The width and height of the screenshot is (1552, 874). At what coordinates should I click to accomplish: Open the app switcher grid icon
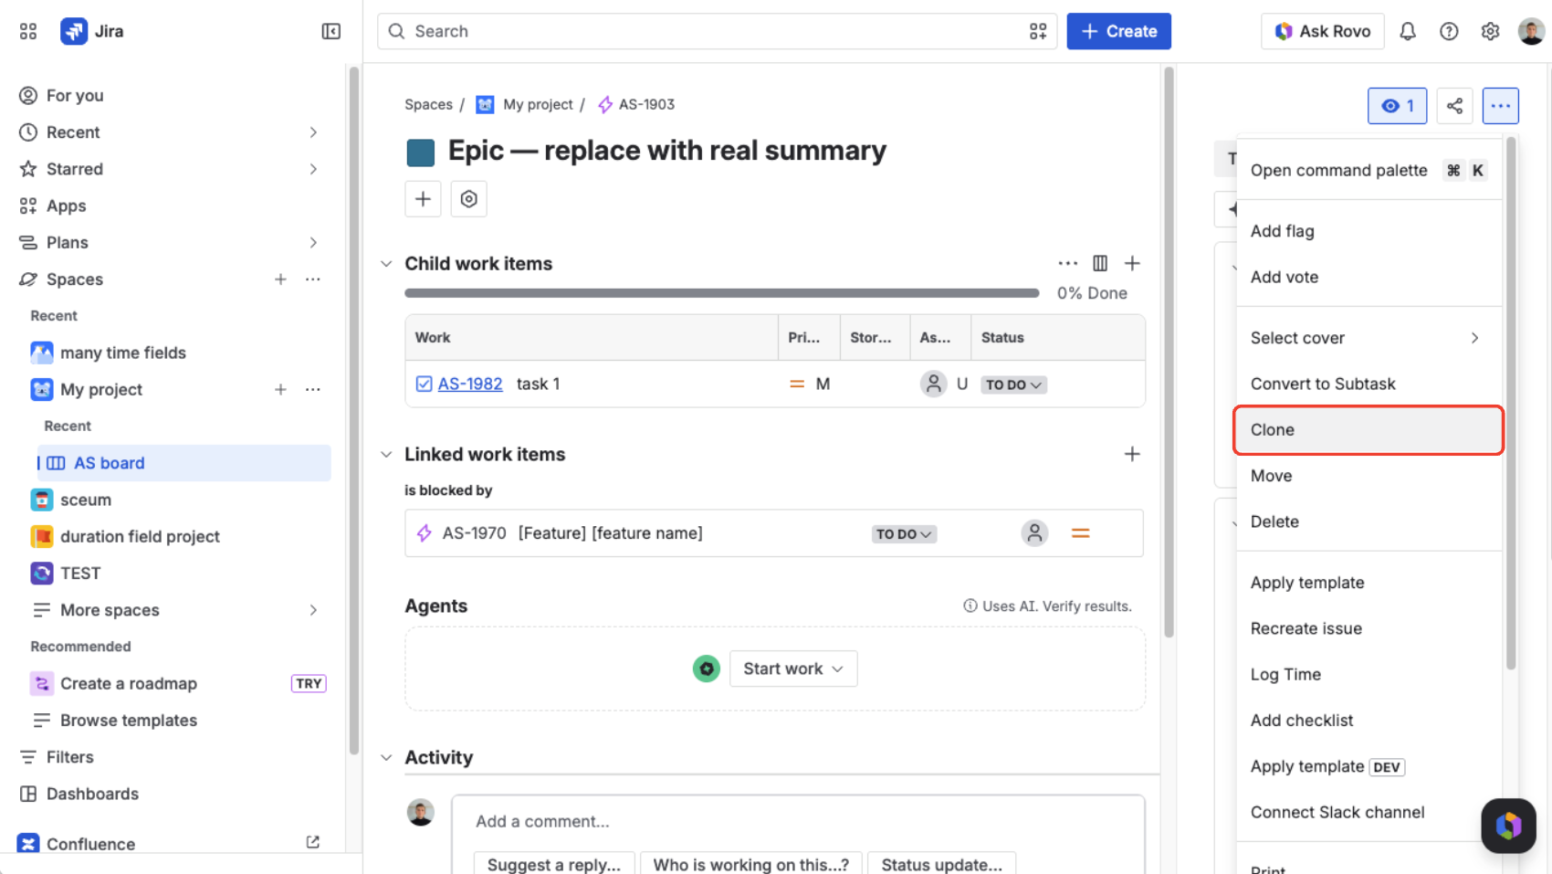(28, 31)
